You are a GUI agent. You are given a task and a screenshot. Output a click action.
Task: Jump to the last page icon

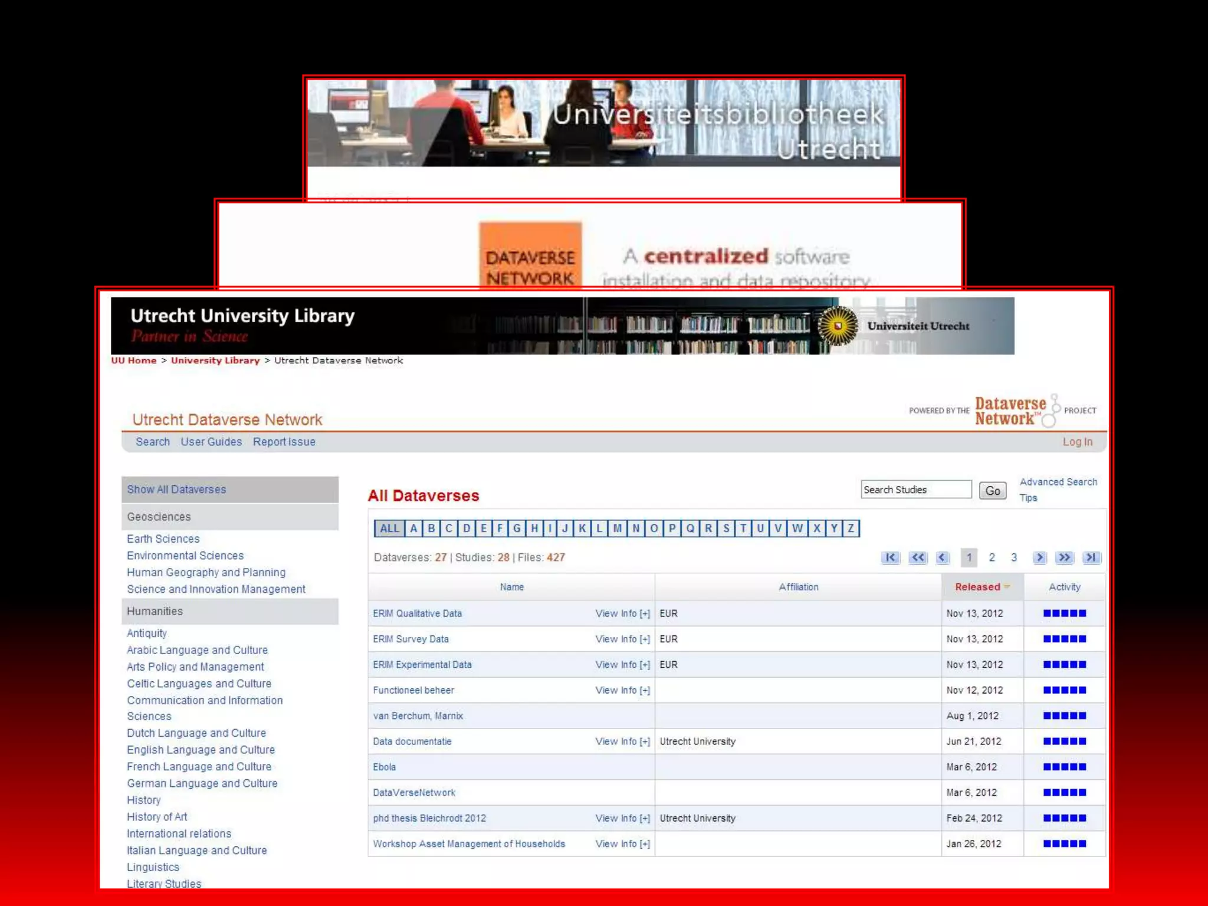click(x=1091, y=557)
